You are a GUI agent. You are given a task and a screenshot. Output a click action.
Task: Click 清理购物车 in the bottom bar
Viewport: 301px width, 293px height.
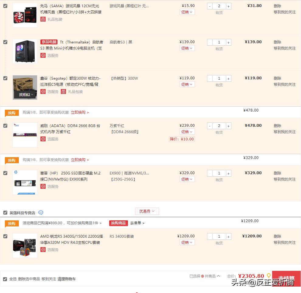[67, 279]
